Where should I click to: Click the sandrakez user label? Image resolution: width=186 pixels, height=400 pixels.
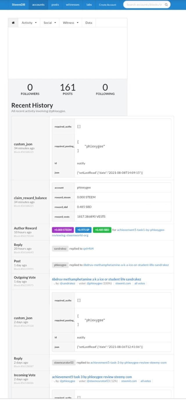[60, 249]
